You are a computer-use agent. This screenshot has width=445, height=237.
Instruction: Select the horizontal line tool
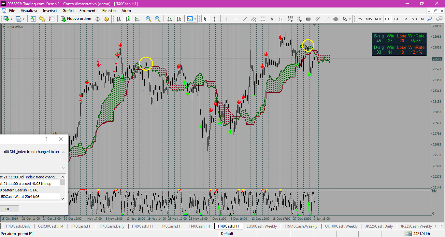[x=235, y=19]
